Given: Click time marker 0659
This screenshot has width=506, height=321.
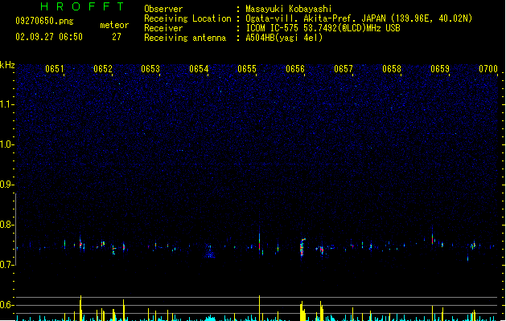Looking at the screenshot, I should [440, 69].
